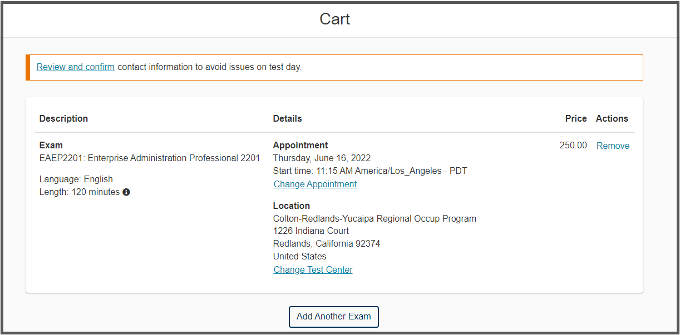Click the 250.00 price value
The height and width of the screenshot is (335, 680).
pyautogui.click(x=573, y=146)
